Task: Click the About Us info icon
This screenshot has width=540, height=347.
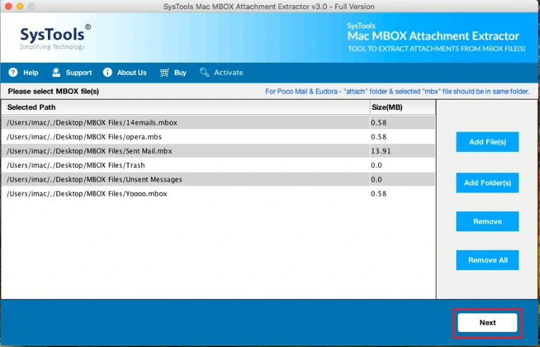Action: (107, 72)
